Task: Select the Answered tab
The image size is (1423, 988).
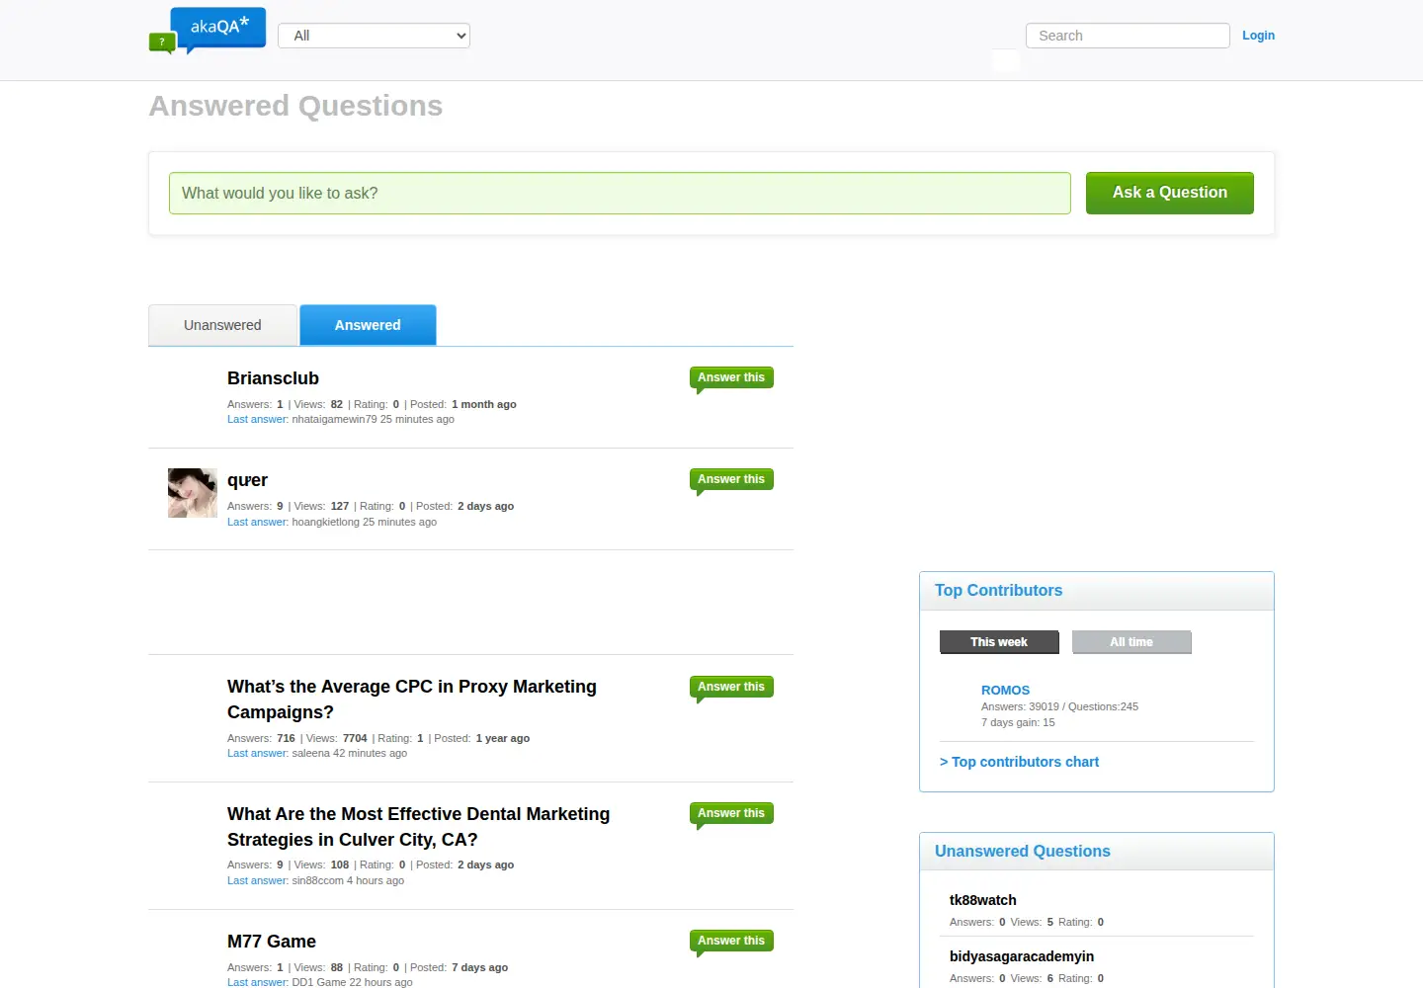Action: tap(368, 325)
